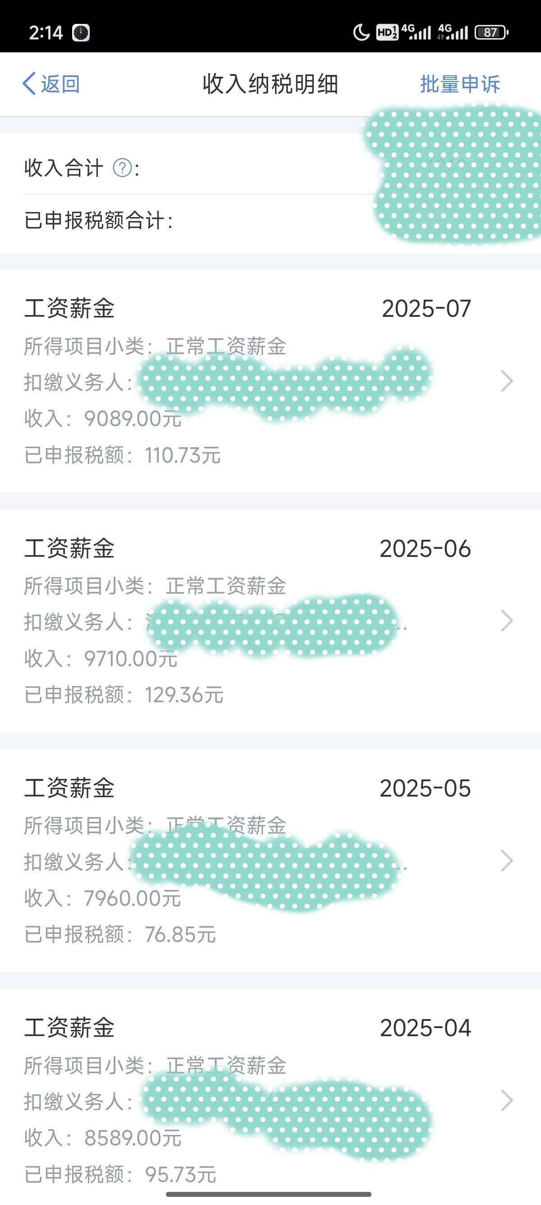Tap the do-not-disturb moon icon
Viewport: 541px width, 1205px height.
(361, 33)
